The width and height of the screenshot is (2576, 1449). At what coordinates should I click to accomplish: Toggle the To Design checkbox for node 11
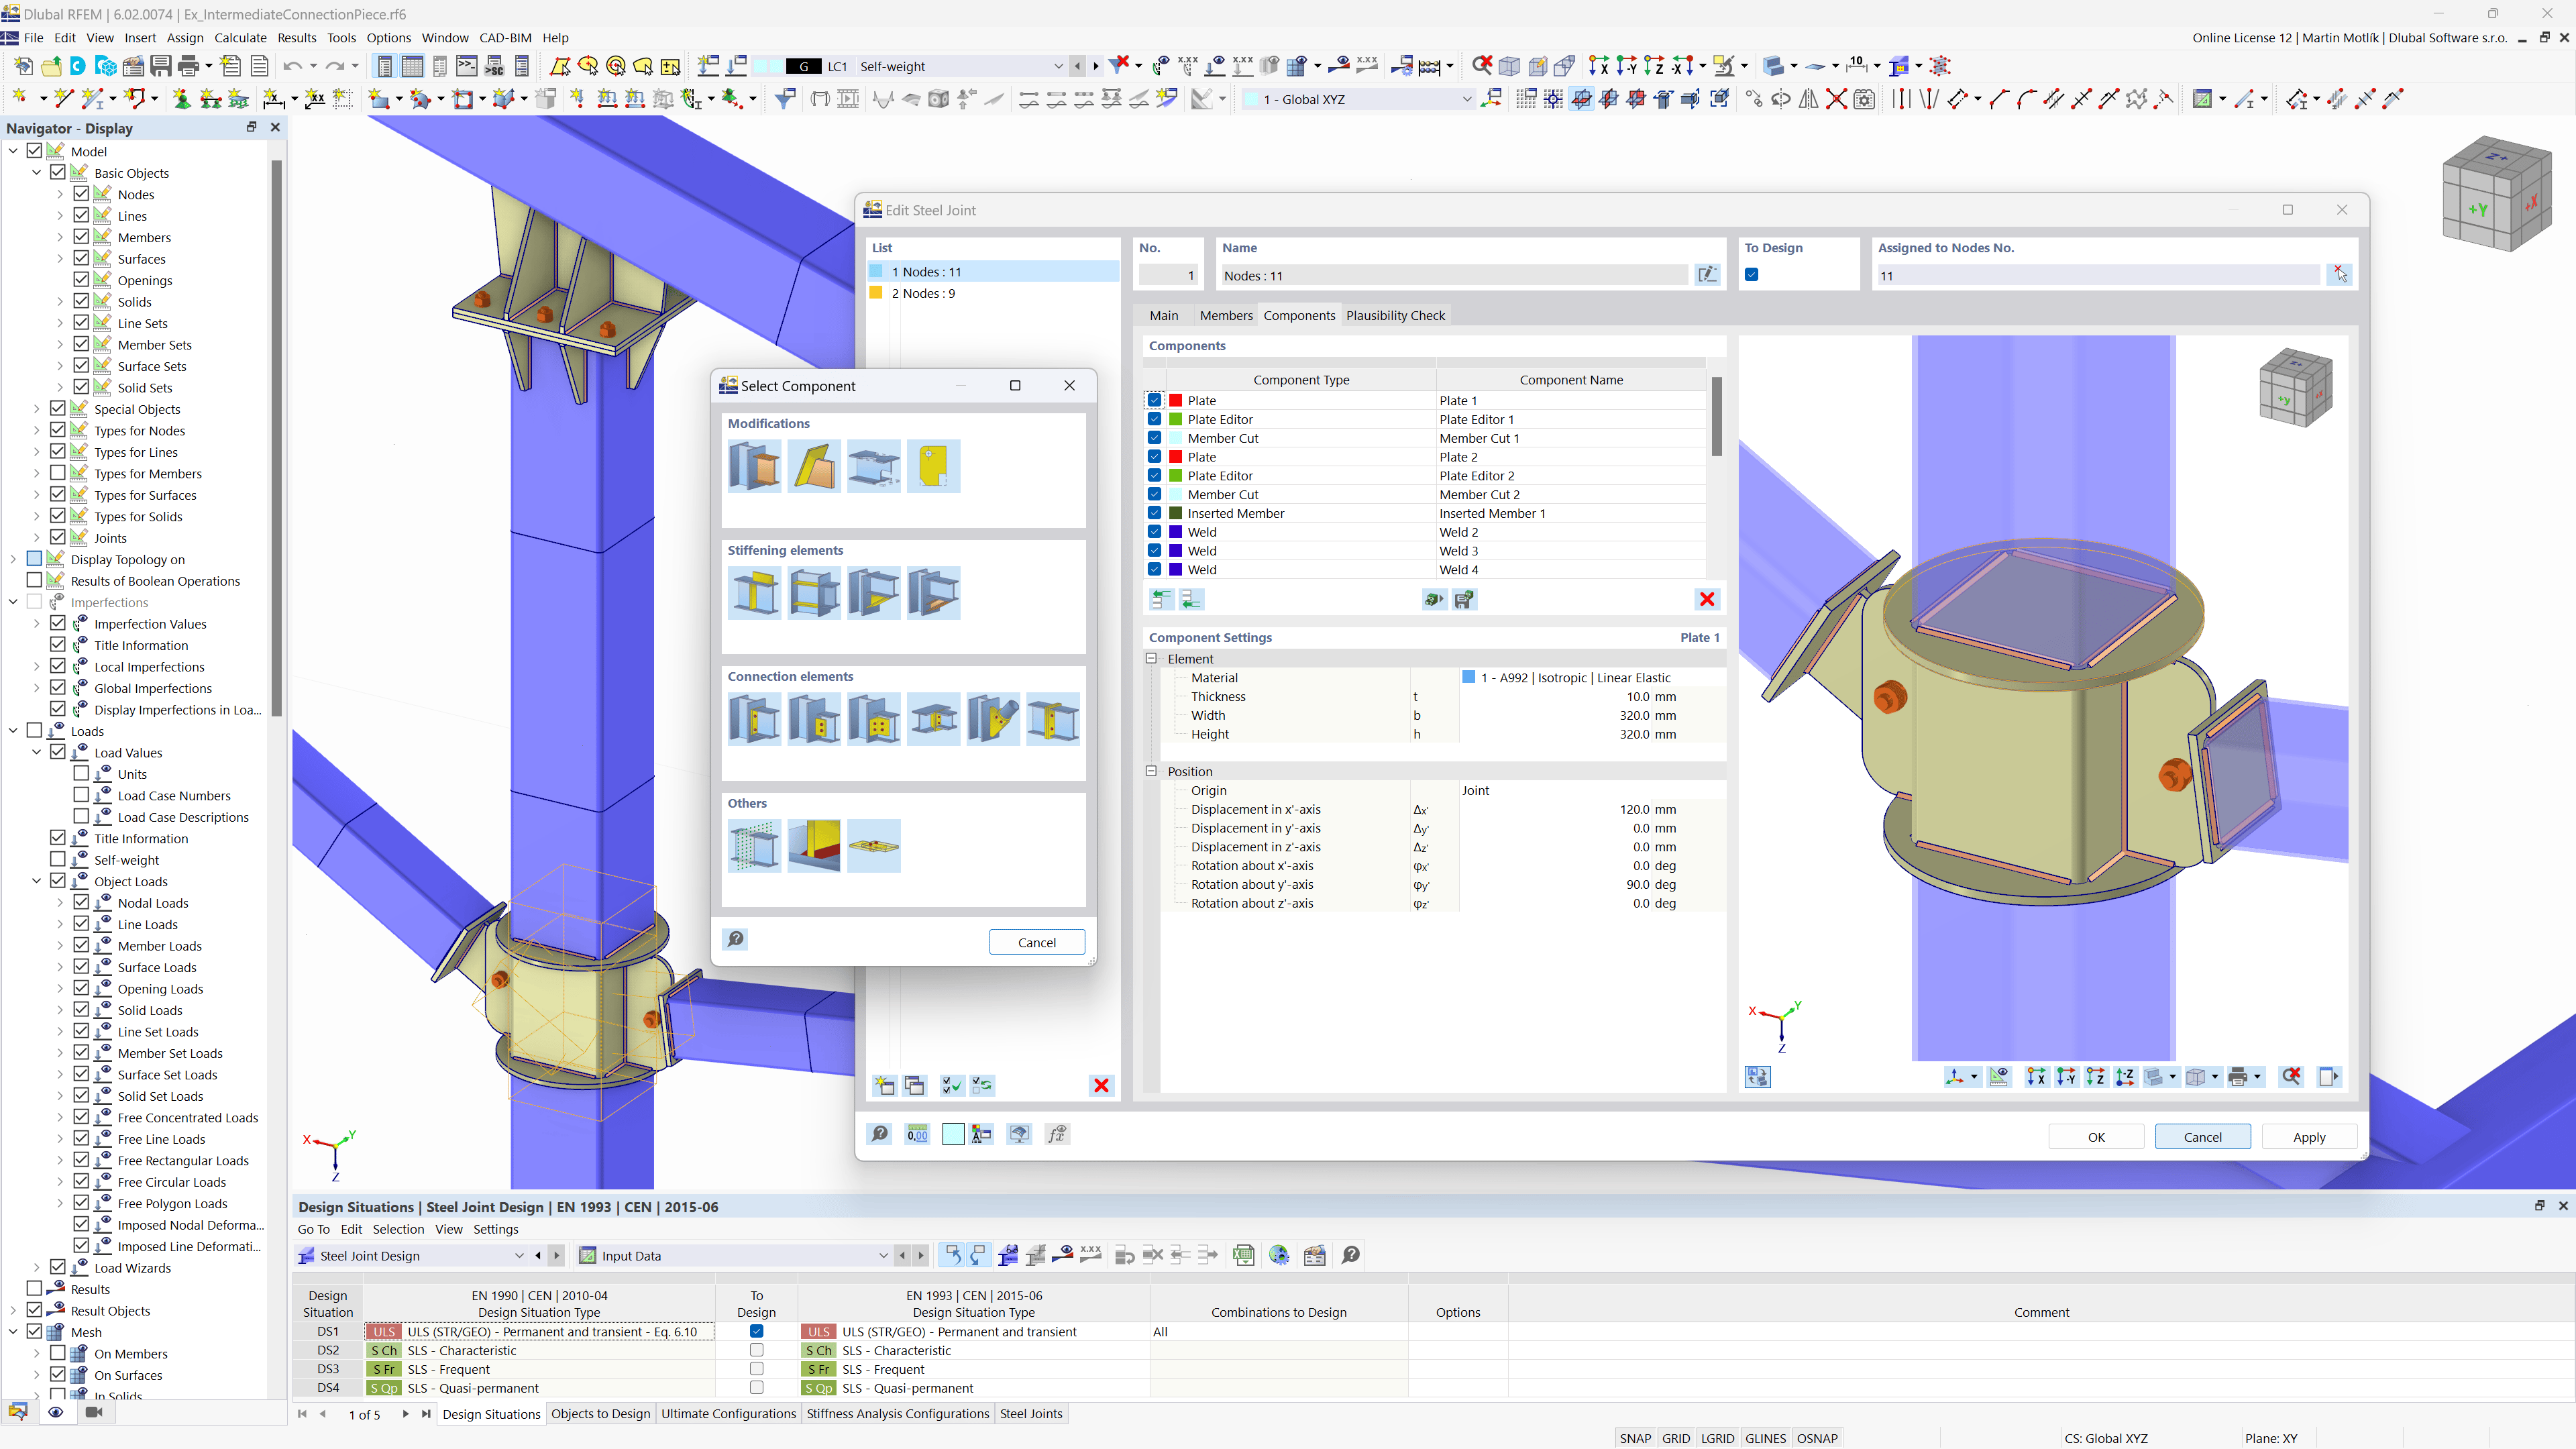click(1751, 274)
